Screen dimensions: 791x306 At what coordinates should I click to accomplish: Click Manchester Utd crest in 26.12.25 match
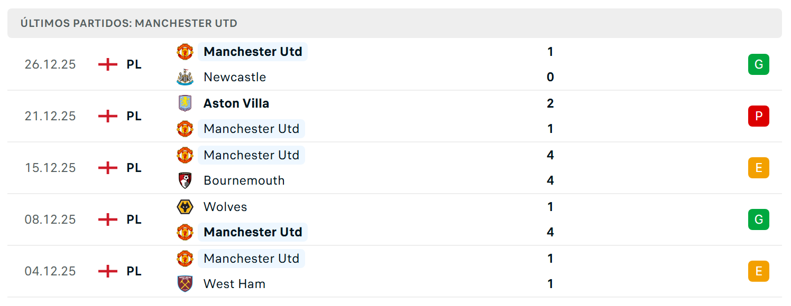click(185, 52)
